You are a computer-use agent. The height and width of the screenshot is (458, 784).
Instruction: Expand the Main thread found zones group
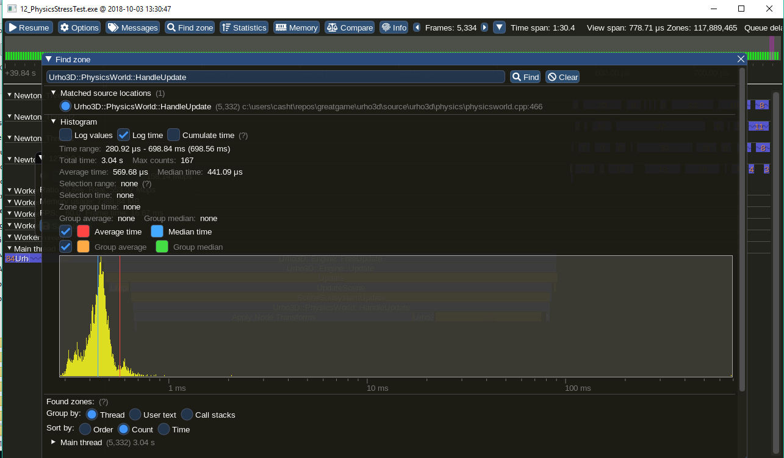54,442
